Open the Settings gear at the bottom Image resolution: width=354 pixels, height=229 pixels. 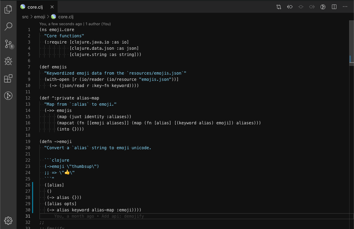click(x=8, y=221)
